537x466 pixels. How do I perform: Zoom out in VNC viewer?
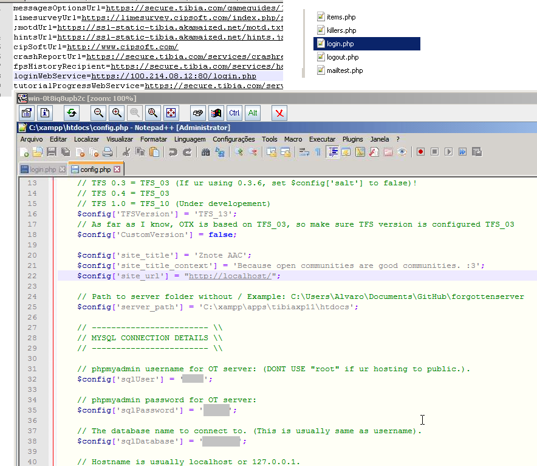click(x=98, y=113)
